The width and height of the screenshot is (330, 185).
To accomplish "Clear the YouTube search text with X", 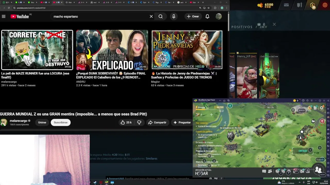I will 151,16.
